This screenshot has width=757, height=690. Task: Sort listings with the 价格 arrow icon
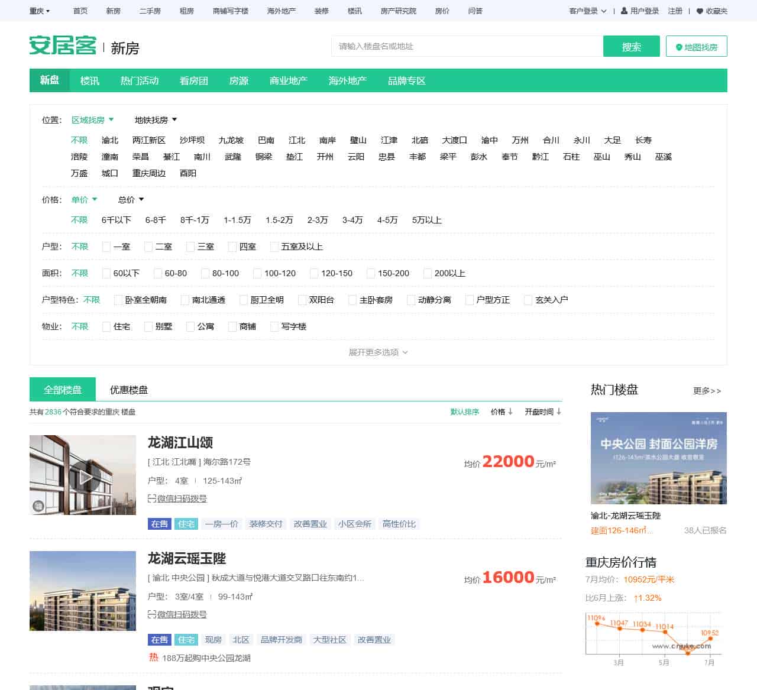click(x=509, y=412)
